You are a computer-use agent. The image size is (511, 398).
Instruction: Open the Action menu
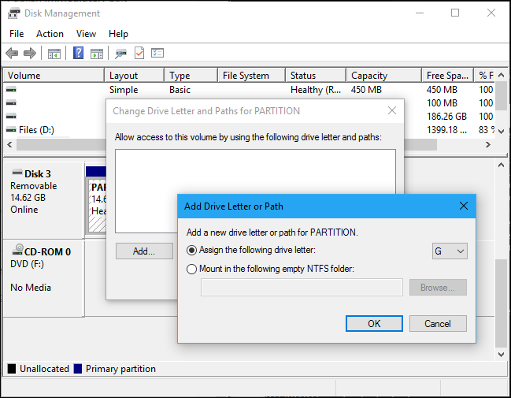50,34
